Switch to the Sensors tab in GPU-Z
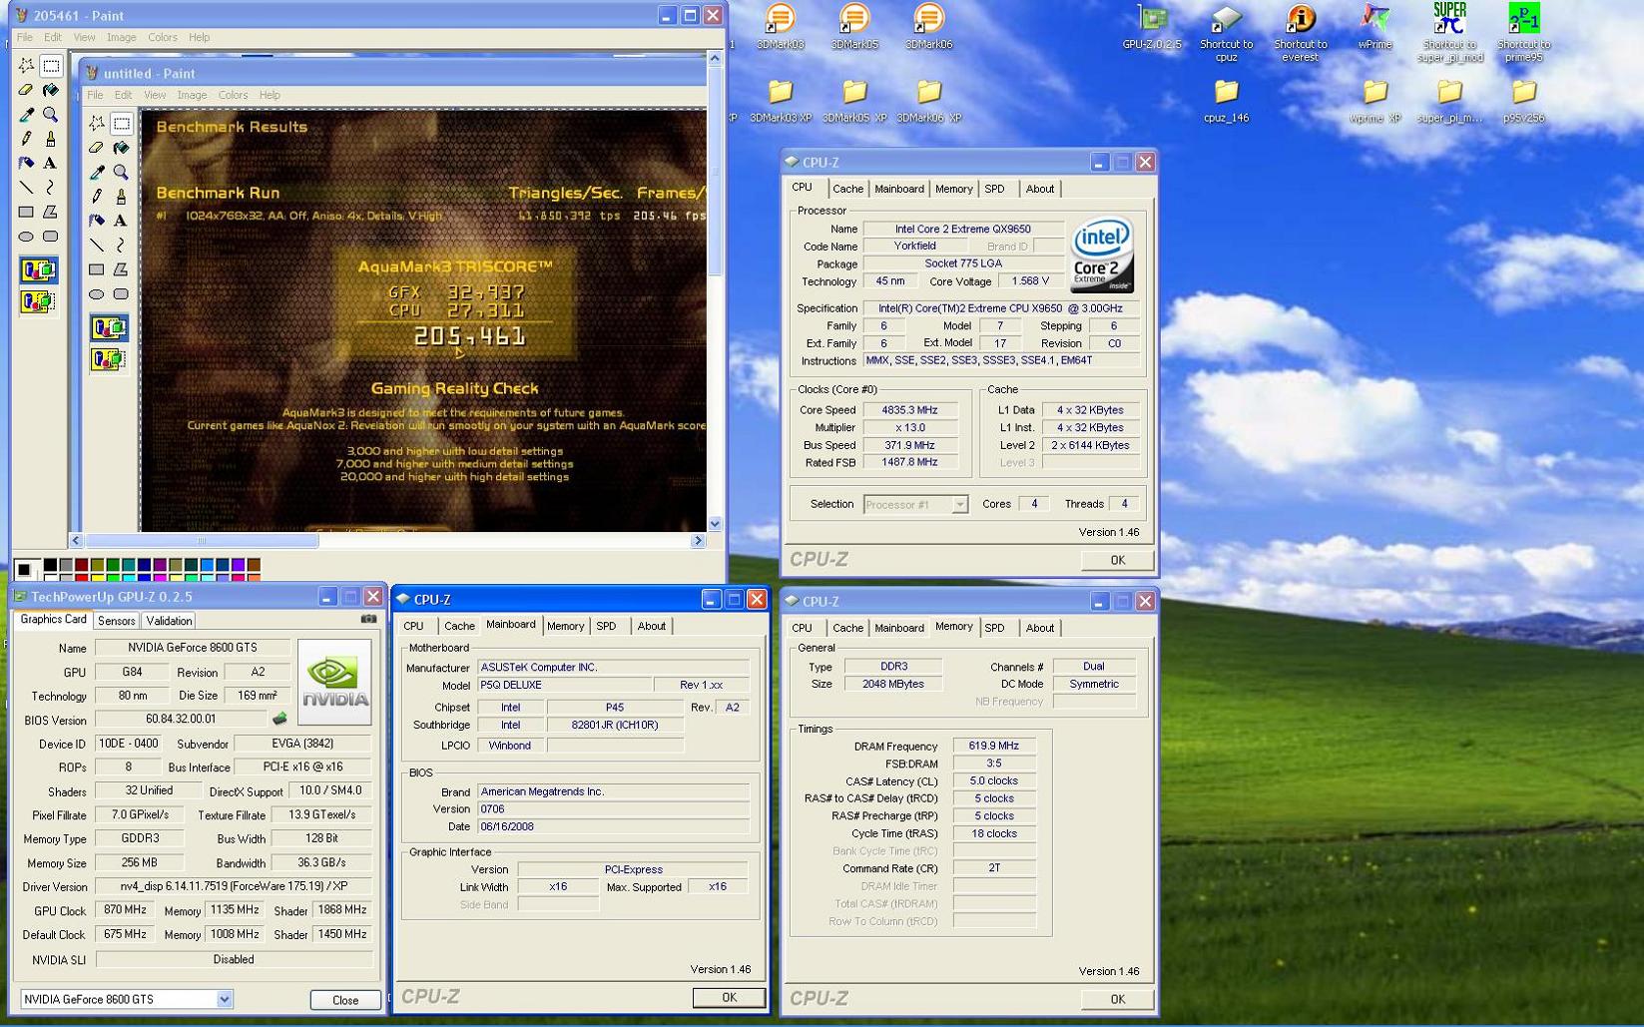 pyautogui.click(x=116, y=621)
